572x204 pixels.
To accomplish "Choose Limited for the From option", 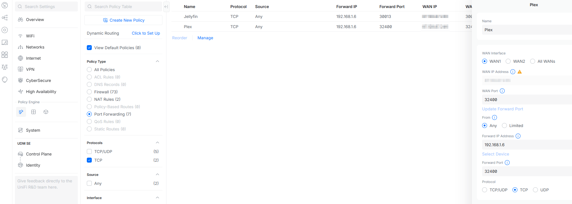I will coord(504,125).
